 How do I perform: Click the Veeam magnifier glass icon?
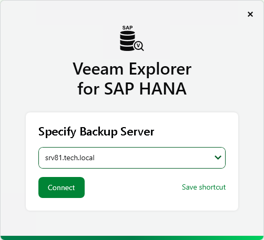coord(139,46)
